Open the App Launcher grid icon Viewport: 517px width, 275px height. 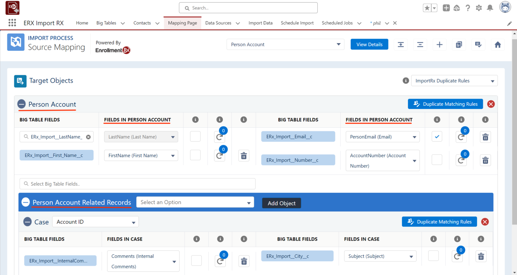(x=12, y=23)
